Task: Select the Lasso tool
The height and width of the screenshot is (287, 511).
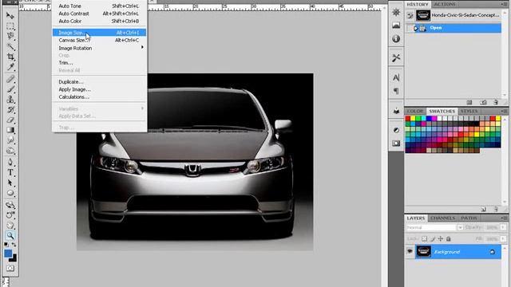Action: 10,36
